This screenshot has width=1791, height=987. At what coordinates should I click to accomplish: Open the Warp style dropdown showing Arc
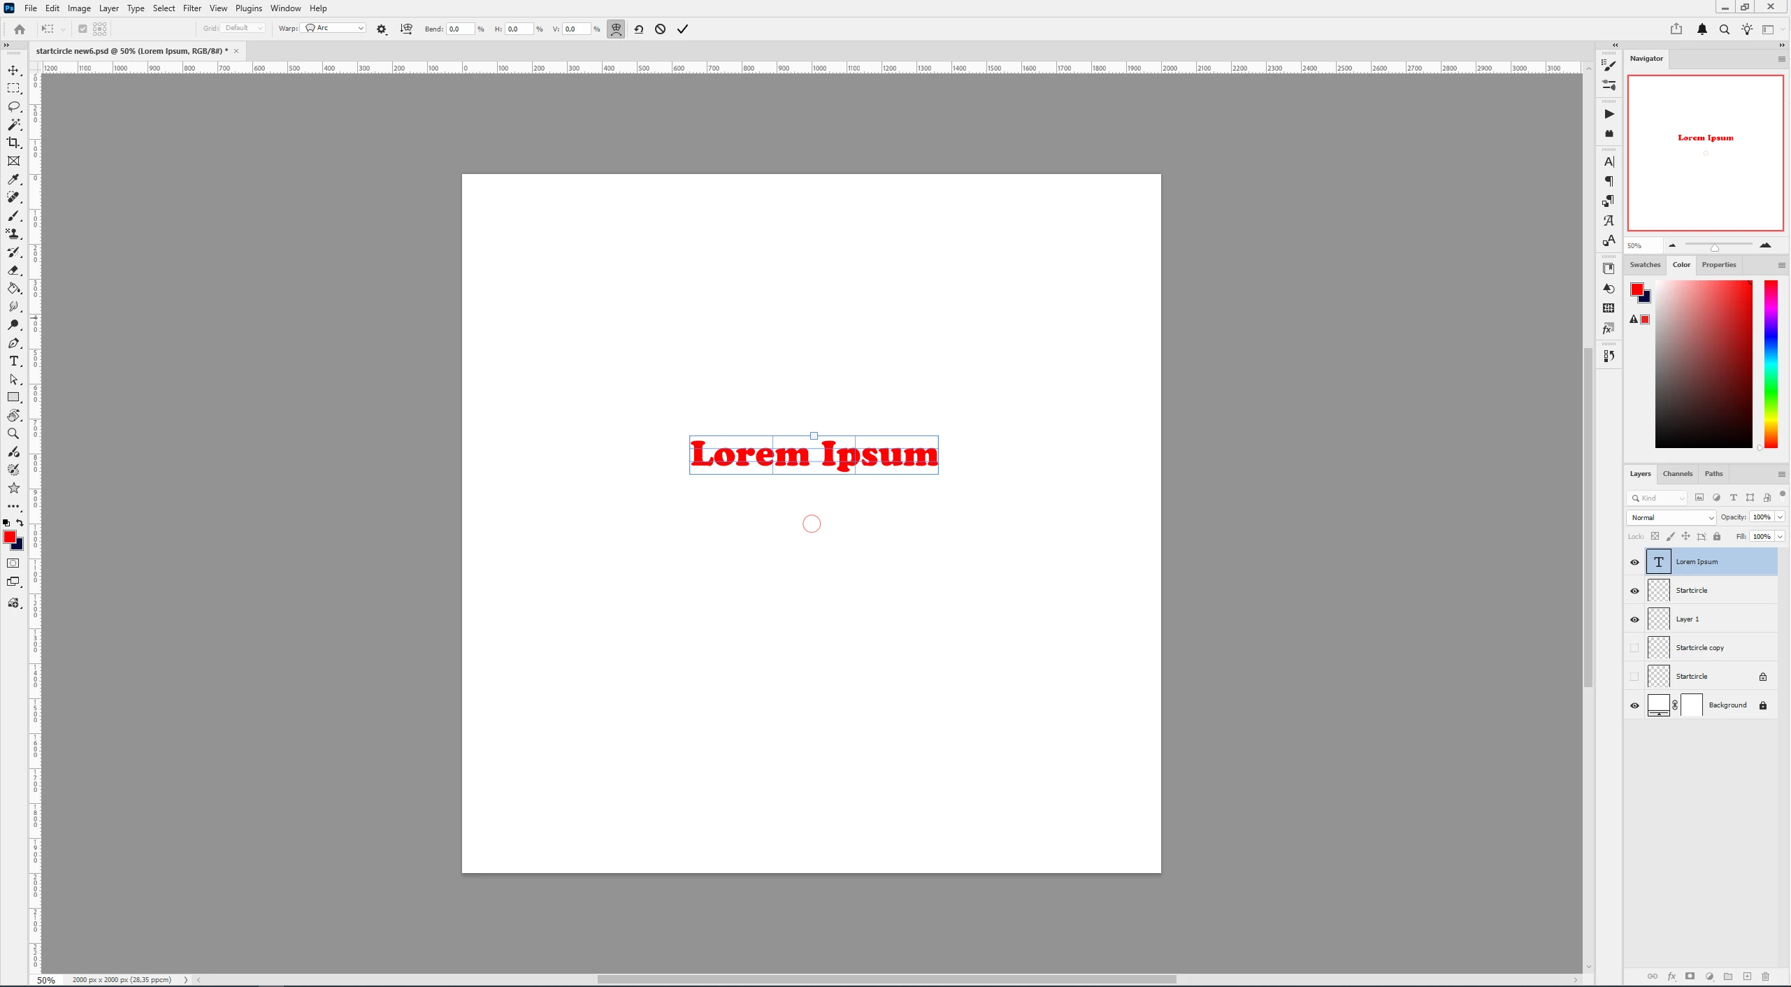(x=335, y=28)
